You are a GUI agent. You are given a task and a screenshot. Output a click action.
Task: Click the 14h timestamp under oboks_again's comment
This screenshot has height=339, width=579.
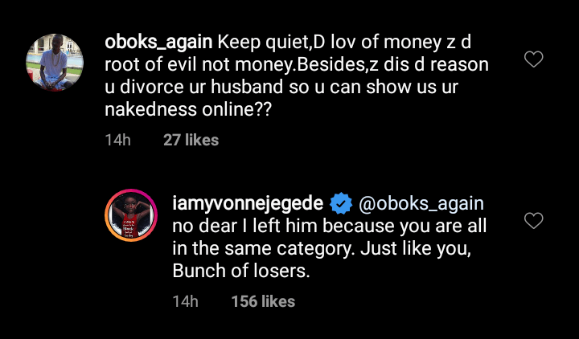(x=117, y=140)
